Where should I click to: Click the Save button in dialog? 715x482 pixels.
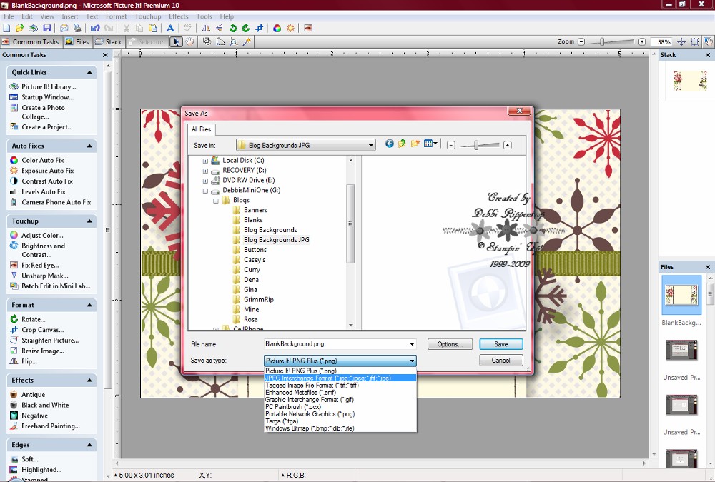point(500,344)
